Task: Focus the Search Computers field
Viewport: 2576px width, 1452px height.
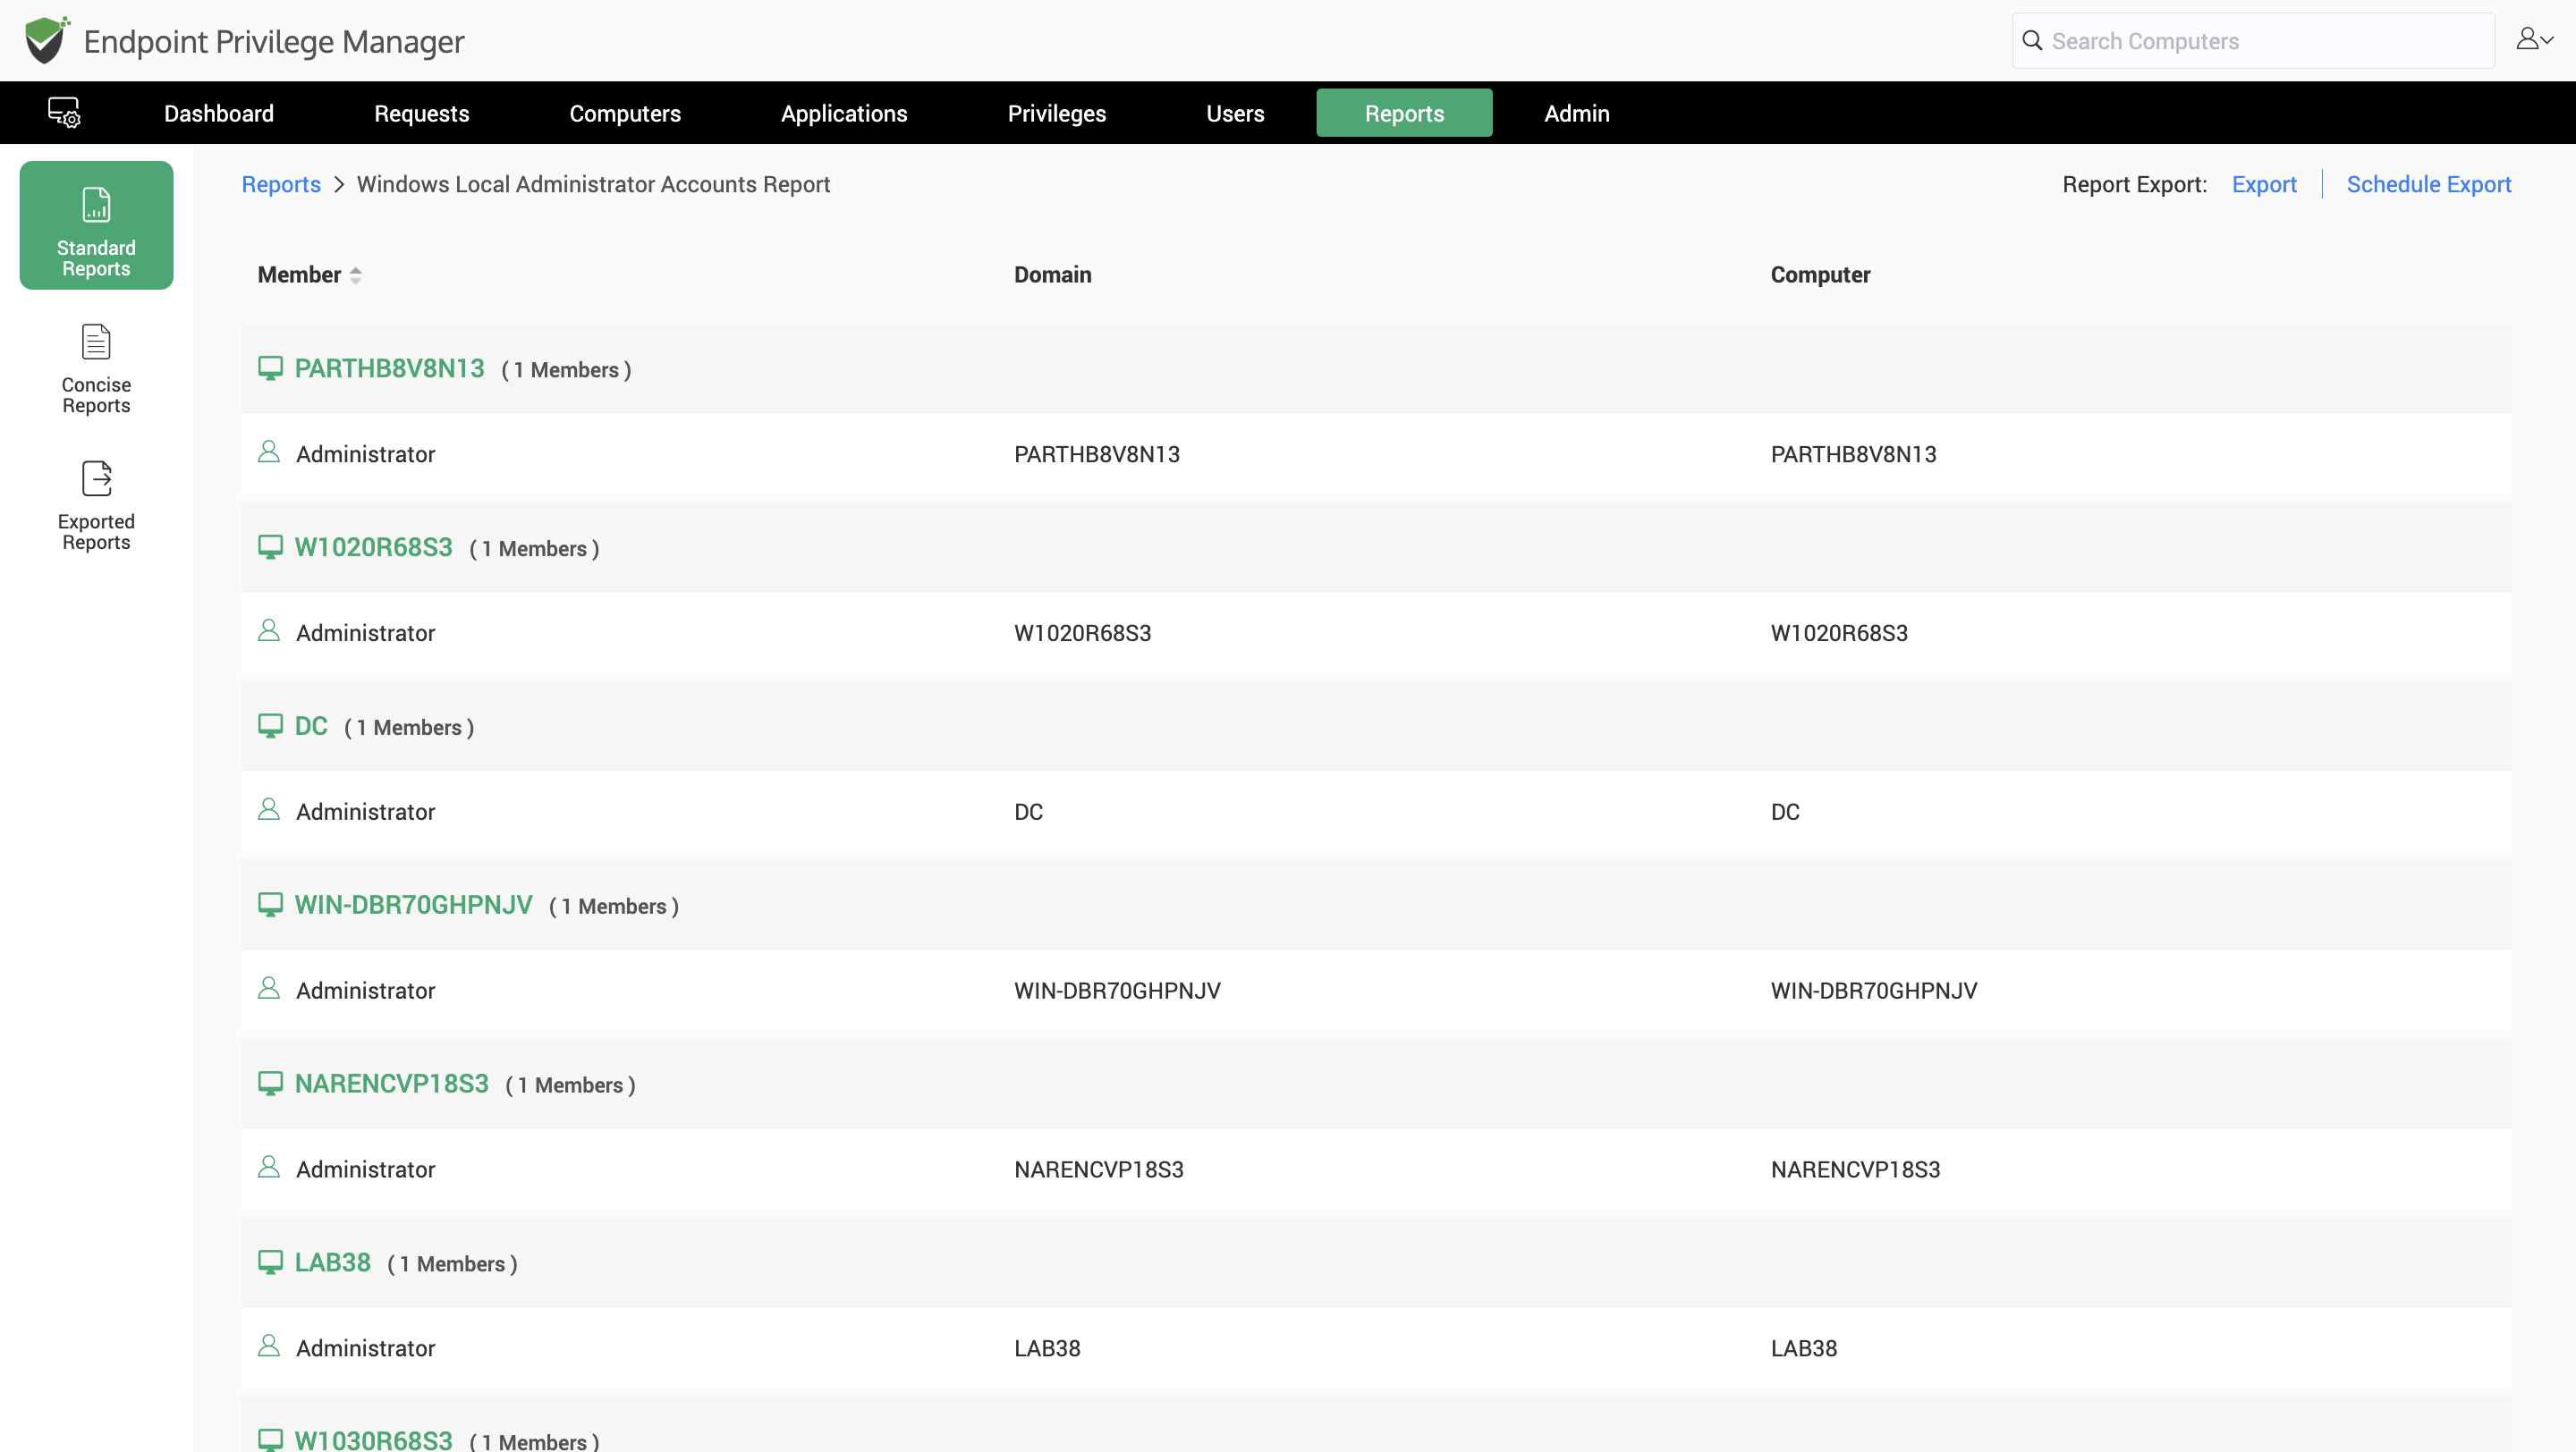Action: 2253,41
